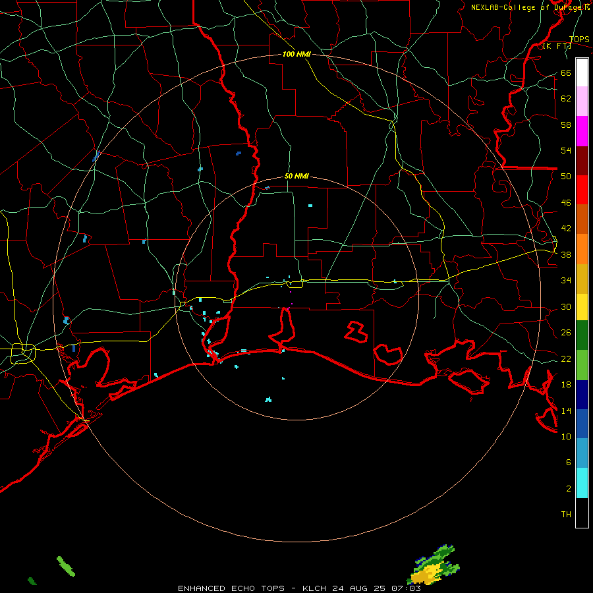Choose the bright red legend swatch
Screen dimensions: 593x593
582,190
